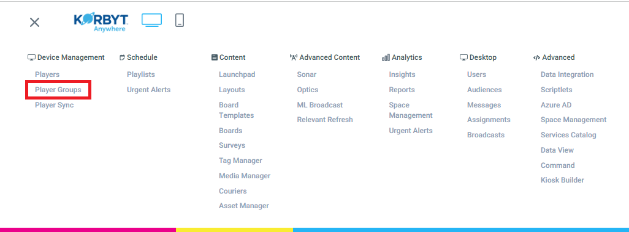The width and height of the screenshot is (629, 232).
Task: Switch to mobile phone view icon
Action: click(x=180, y=20)
